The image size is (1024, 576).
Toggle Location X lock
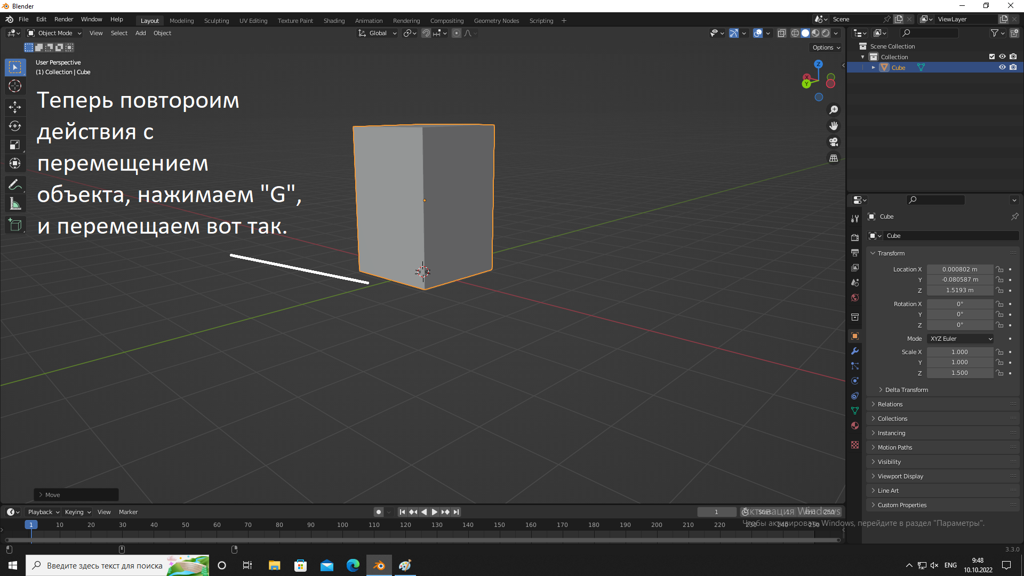click(1000, 269)
